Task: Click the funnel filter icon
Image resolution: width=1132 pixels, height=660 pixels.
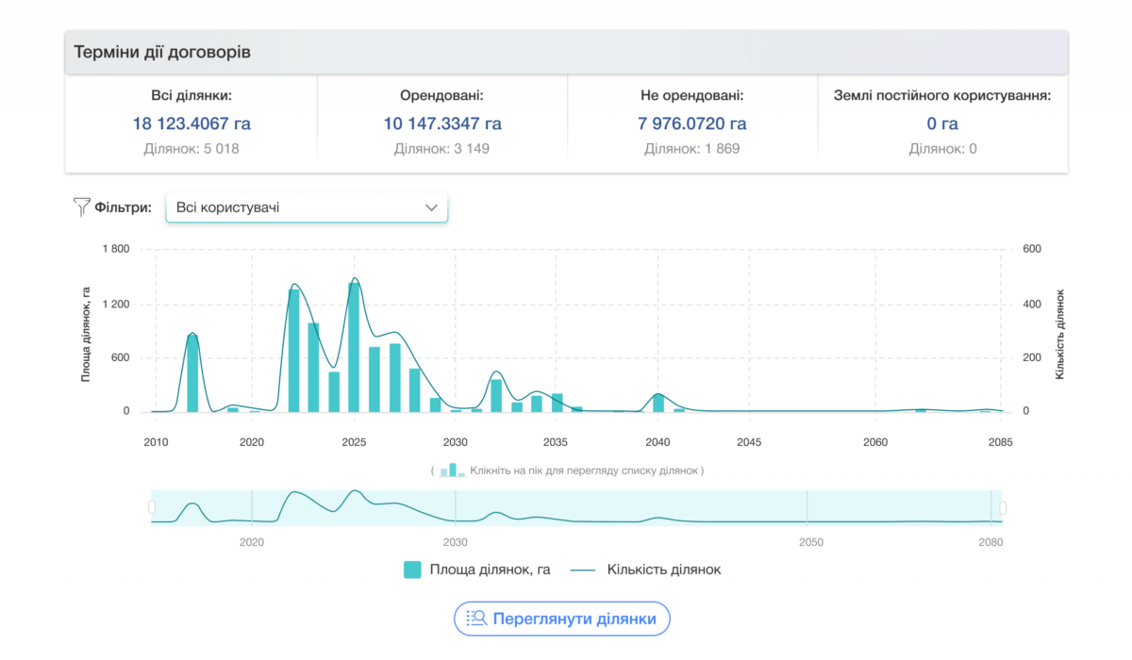Action: click(81, 207)
